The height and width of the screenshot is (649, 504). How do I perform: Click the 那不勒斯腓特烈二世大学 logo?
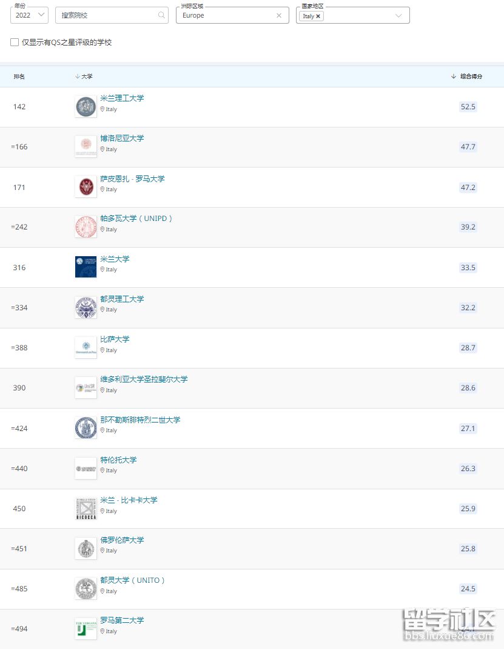(x=86, y=428)
